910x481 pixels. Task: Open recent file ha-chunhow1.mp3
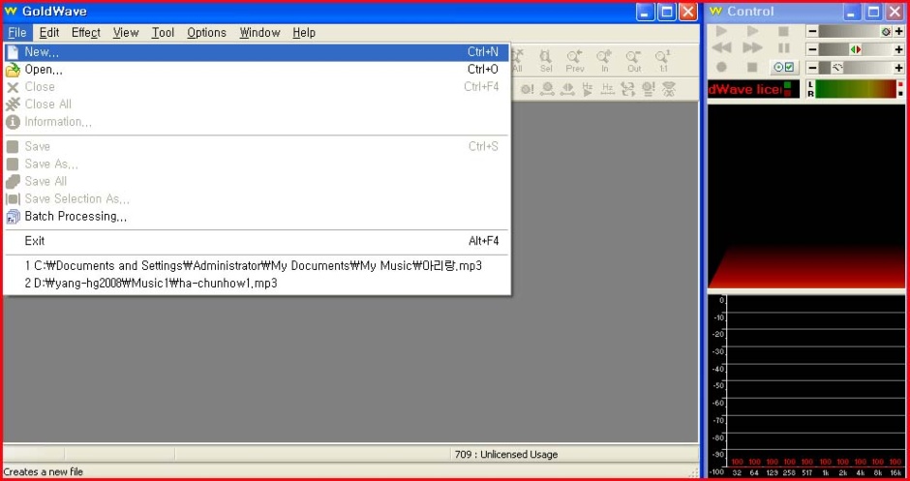pos(257,284)
